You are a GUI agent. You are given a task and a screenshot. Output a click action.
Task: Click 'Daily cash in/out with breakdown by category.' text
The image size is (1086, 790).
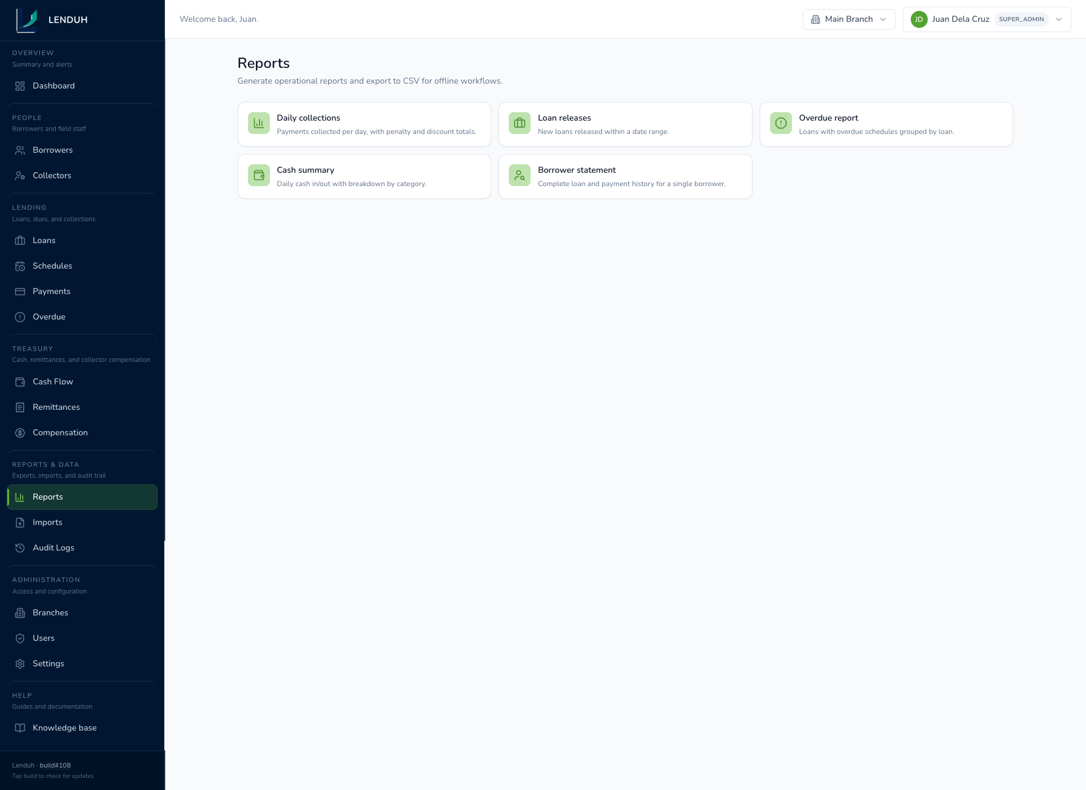pyautogui.click(x=352, y=184)
